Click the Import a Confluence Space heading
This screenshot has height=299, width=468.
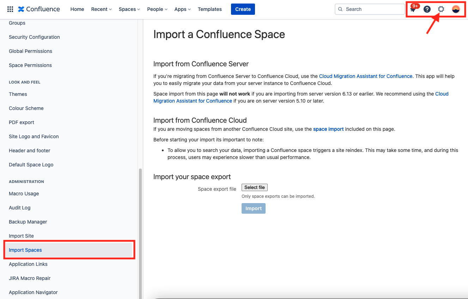[219, 34]
